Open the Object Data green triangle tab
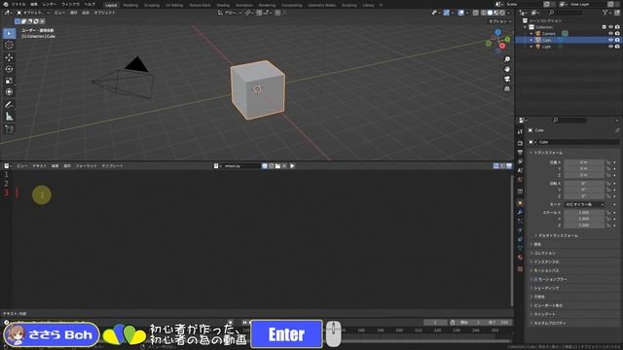 (x=520, y=249)
